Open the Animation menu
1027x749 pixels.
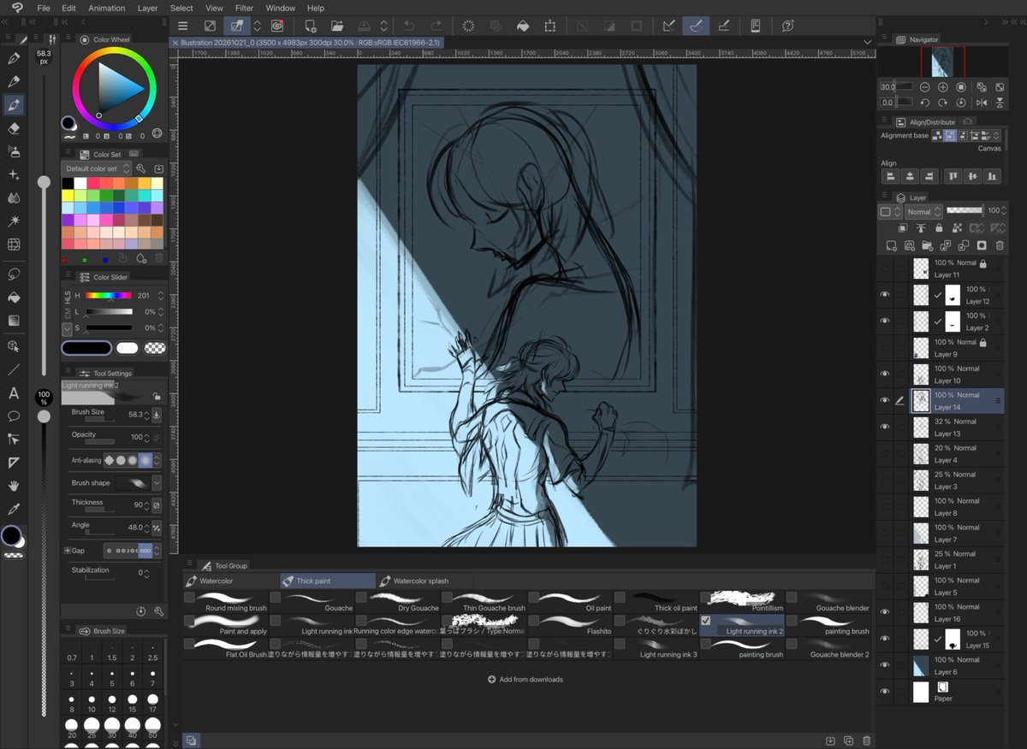[106, 8]
